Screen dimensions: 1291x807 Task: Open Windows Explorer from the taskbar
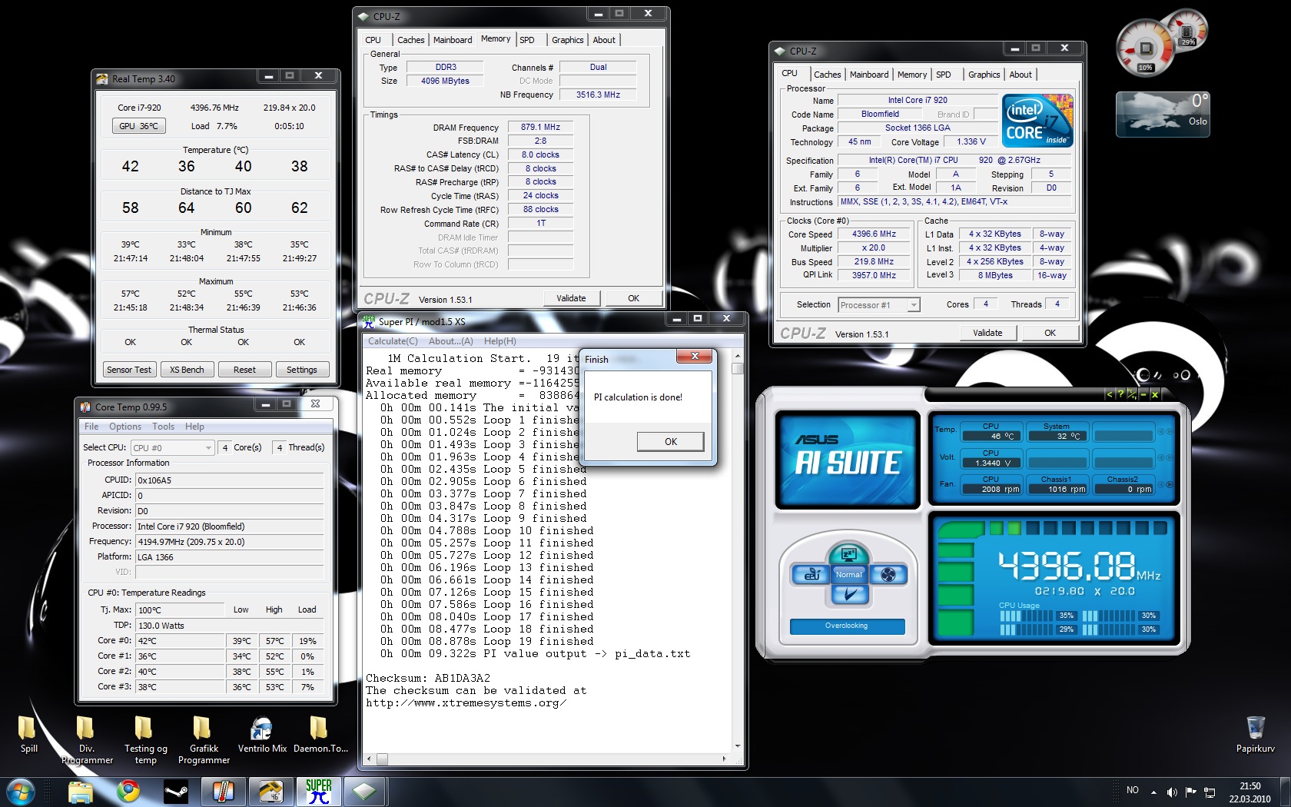click(81, 792)
